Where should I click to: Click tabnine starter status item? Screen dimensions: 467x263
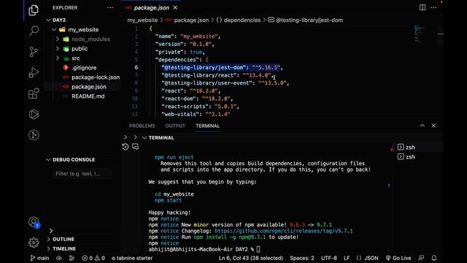pos(132,258)
